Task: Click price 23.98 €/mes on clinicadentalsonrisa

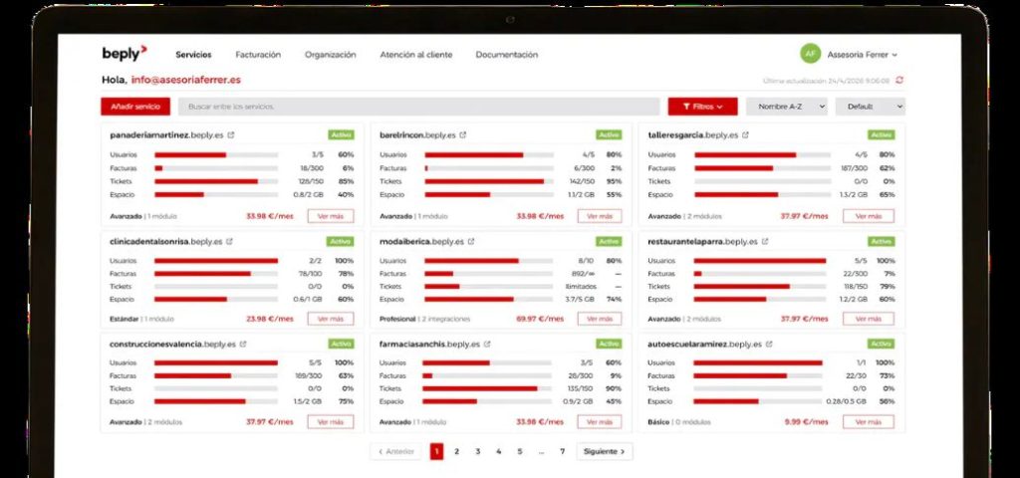Action: pos(270,320)
